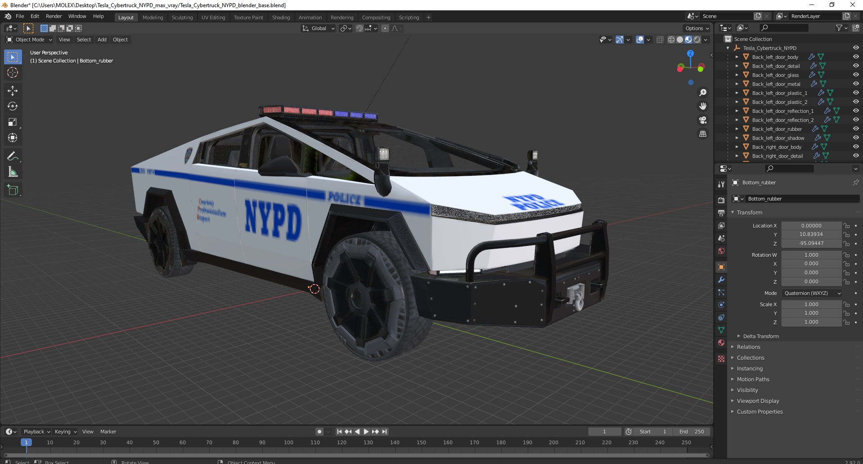Open the Scene properties tab
This screenshot has width=863, height=464.
pos(721,238)
